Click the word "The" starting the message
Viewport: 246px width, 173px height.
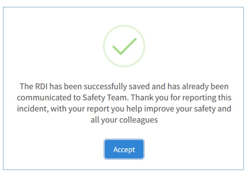25,85
